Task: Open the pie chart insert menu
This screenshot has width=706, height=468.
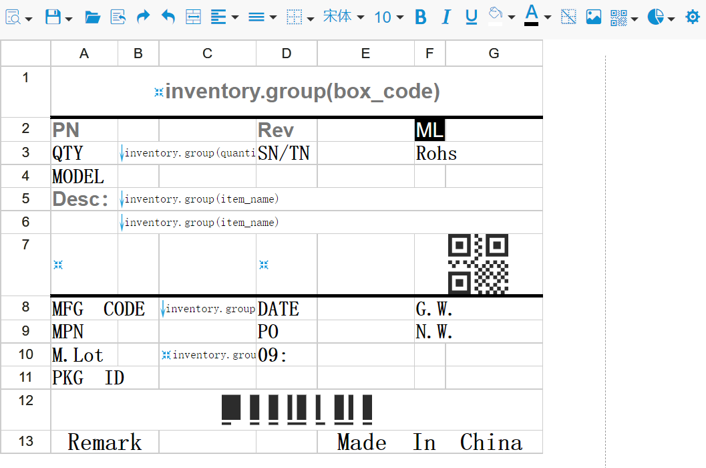Action: coord(661,17)
